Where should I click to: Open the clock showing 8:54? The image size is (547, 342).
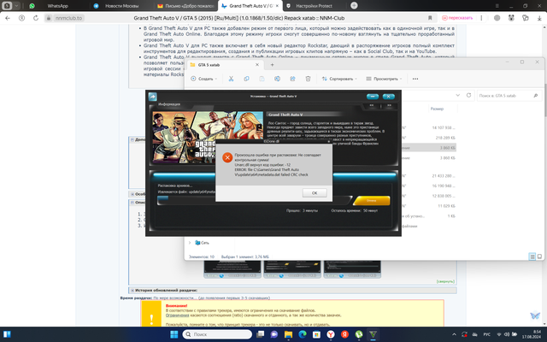(x=532, y=334)
